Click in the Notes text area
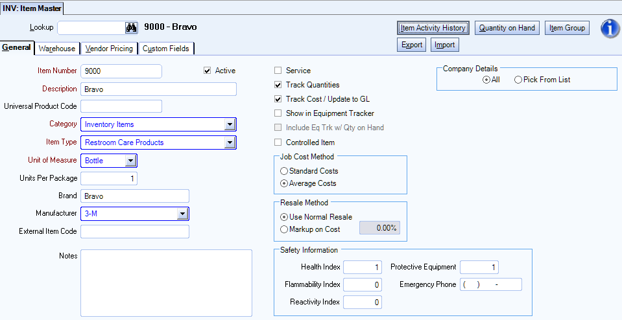The height and width of the screenshot is (320, 622). tap(166, 283)
